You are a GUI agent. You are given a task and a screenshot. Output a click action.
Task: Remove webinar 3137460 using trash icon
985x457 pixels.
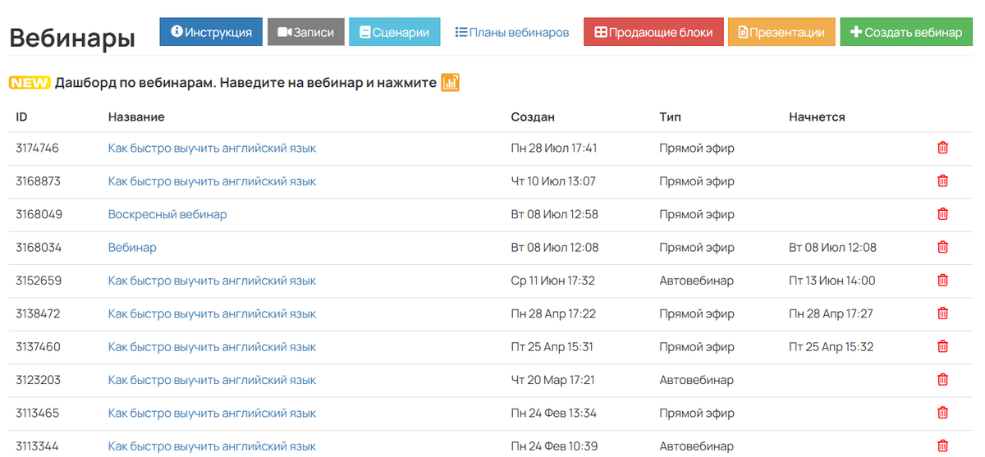942,347
